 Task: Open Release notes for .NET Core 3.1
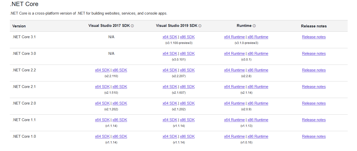pyautogui.click(x=314, y=37)
